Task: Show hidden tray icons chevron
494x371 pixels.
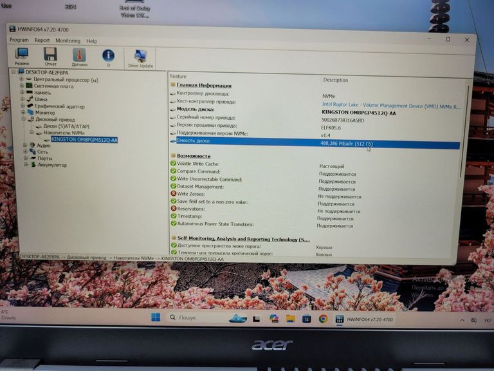Action: (462, 320)
